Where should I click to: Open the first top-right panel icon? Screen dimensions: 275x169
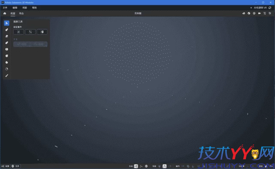[x=244, y=13]
